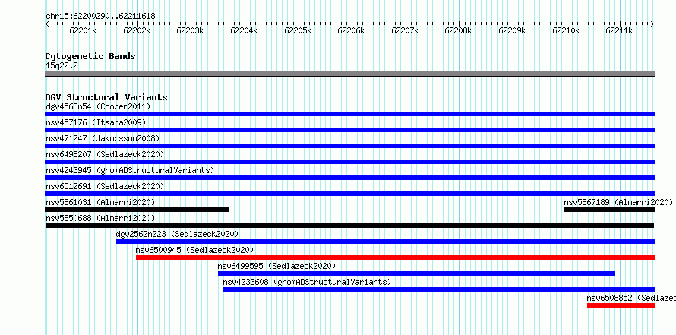Open nsv4243945 (gnomADStructuralVariants) entry
The image size is (676, 335).
click(130, 171)
